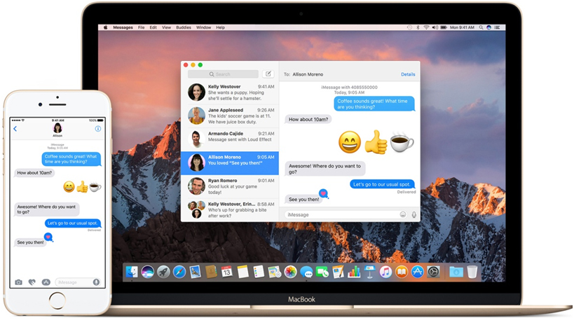Tap camera icon on iPhone
Viewport: 574px width, 320px height.
click(x=18, y=282)
